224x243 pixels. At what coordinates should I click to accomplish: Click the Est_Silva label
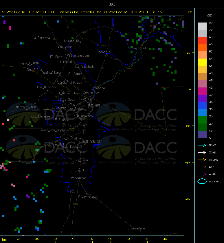(x=34, y=70)
